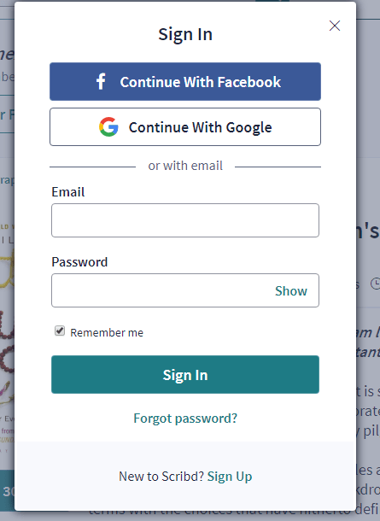This screenshot has height=521, width=380.
Task: Open the Forgot password? link
Action: (x=185, y=419)
